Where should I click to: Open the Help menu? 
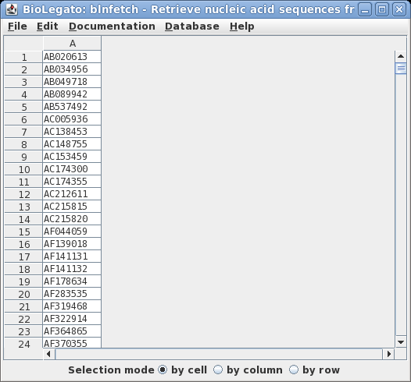pos(242,27)
